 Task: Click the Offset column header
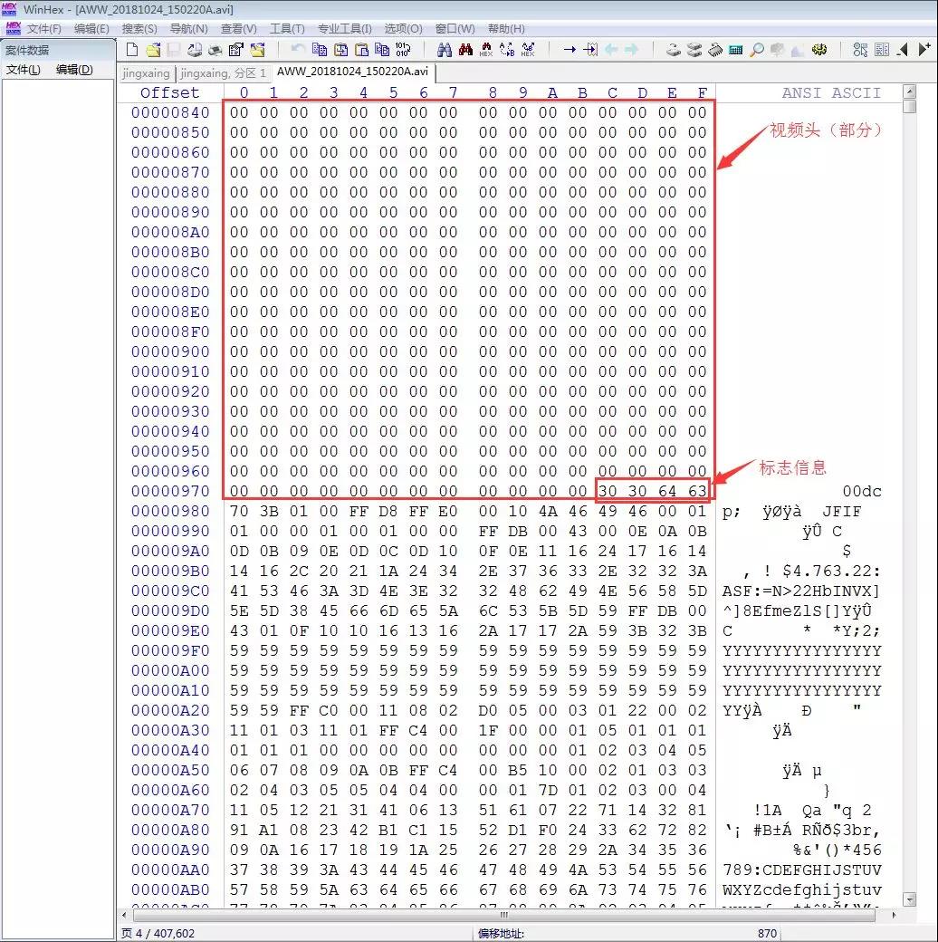coord(169,92)
